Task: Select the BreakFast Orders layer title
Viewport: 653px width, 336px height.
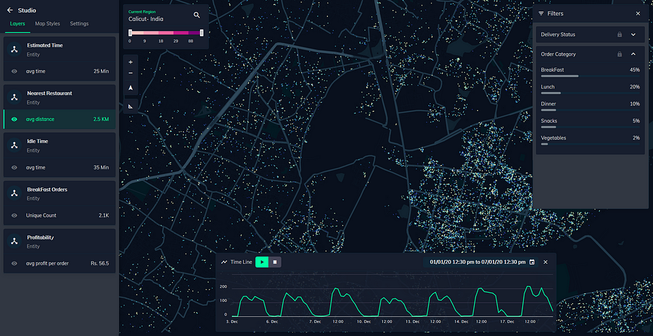Action: tap(47, 190)
